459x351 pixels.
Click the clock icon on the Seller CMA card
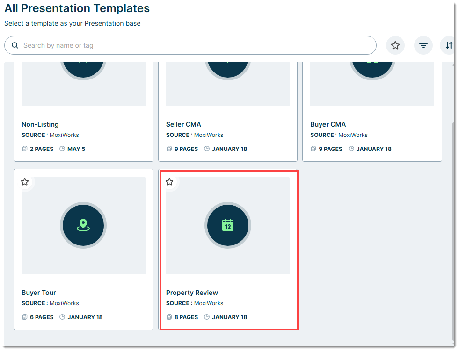coord(207,149)
